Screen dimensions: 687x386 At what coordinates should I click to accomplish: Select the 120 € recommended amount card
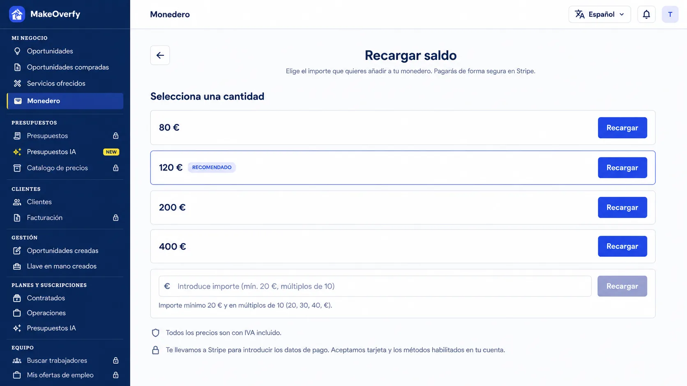[403, 168]
